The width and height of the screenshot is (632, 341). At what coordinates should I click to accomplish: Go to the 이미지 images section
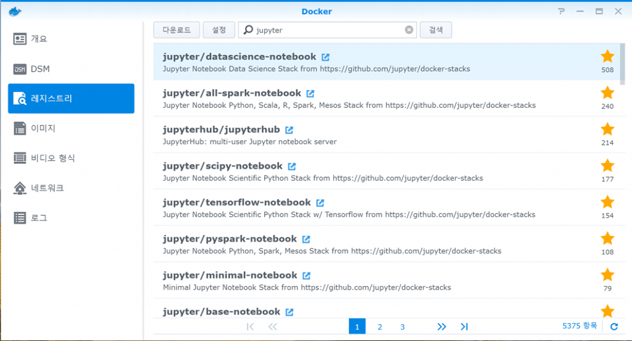click(x=71, y=128)
